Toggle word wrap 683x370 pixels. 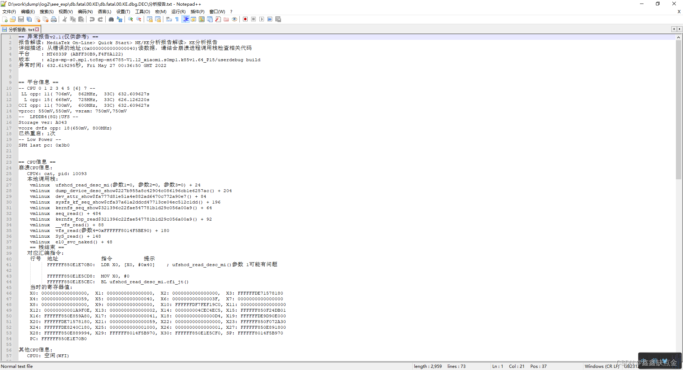coord(169,19)
